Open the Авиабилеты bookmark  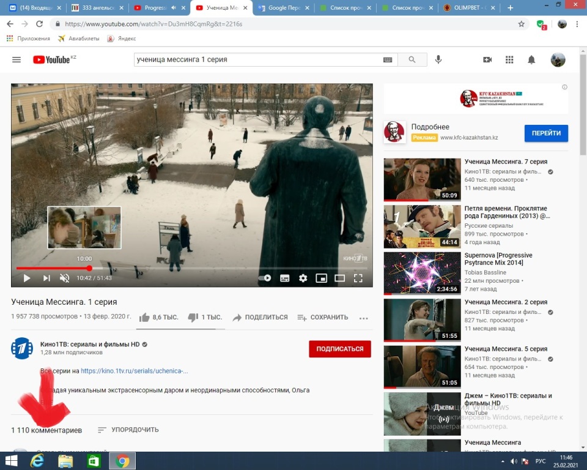pos(79,39)
